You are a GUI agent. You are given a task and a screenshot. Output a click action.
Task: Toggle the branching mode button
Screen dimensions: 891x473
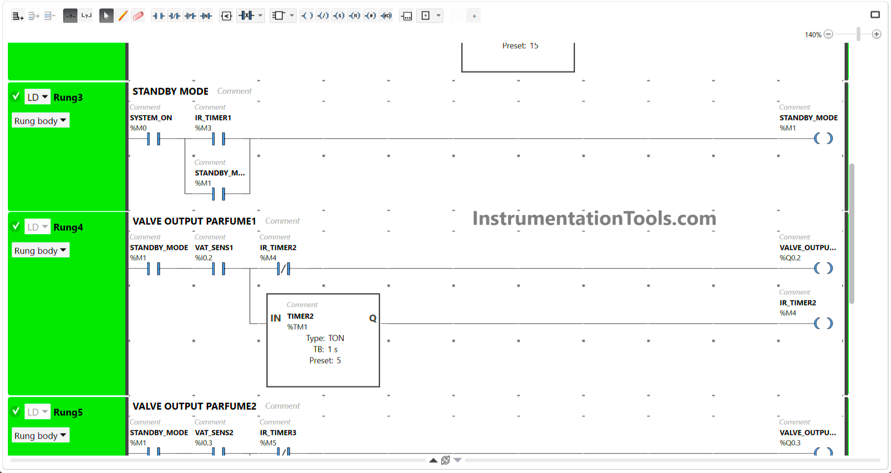pyautogui.click(x=70, y=16)
